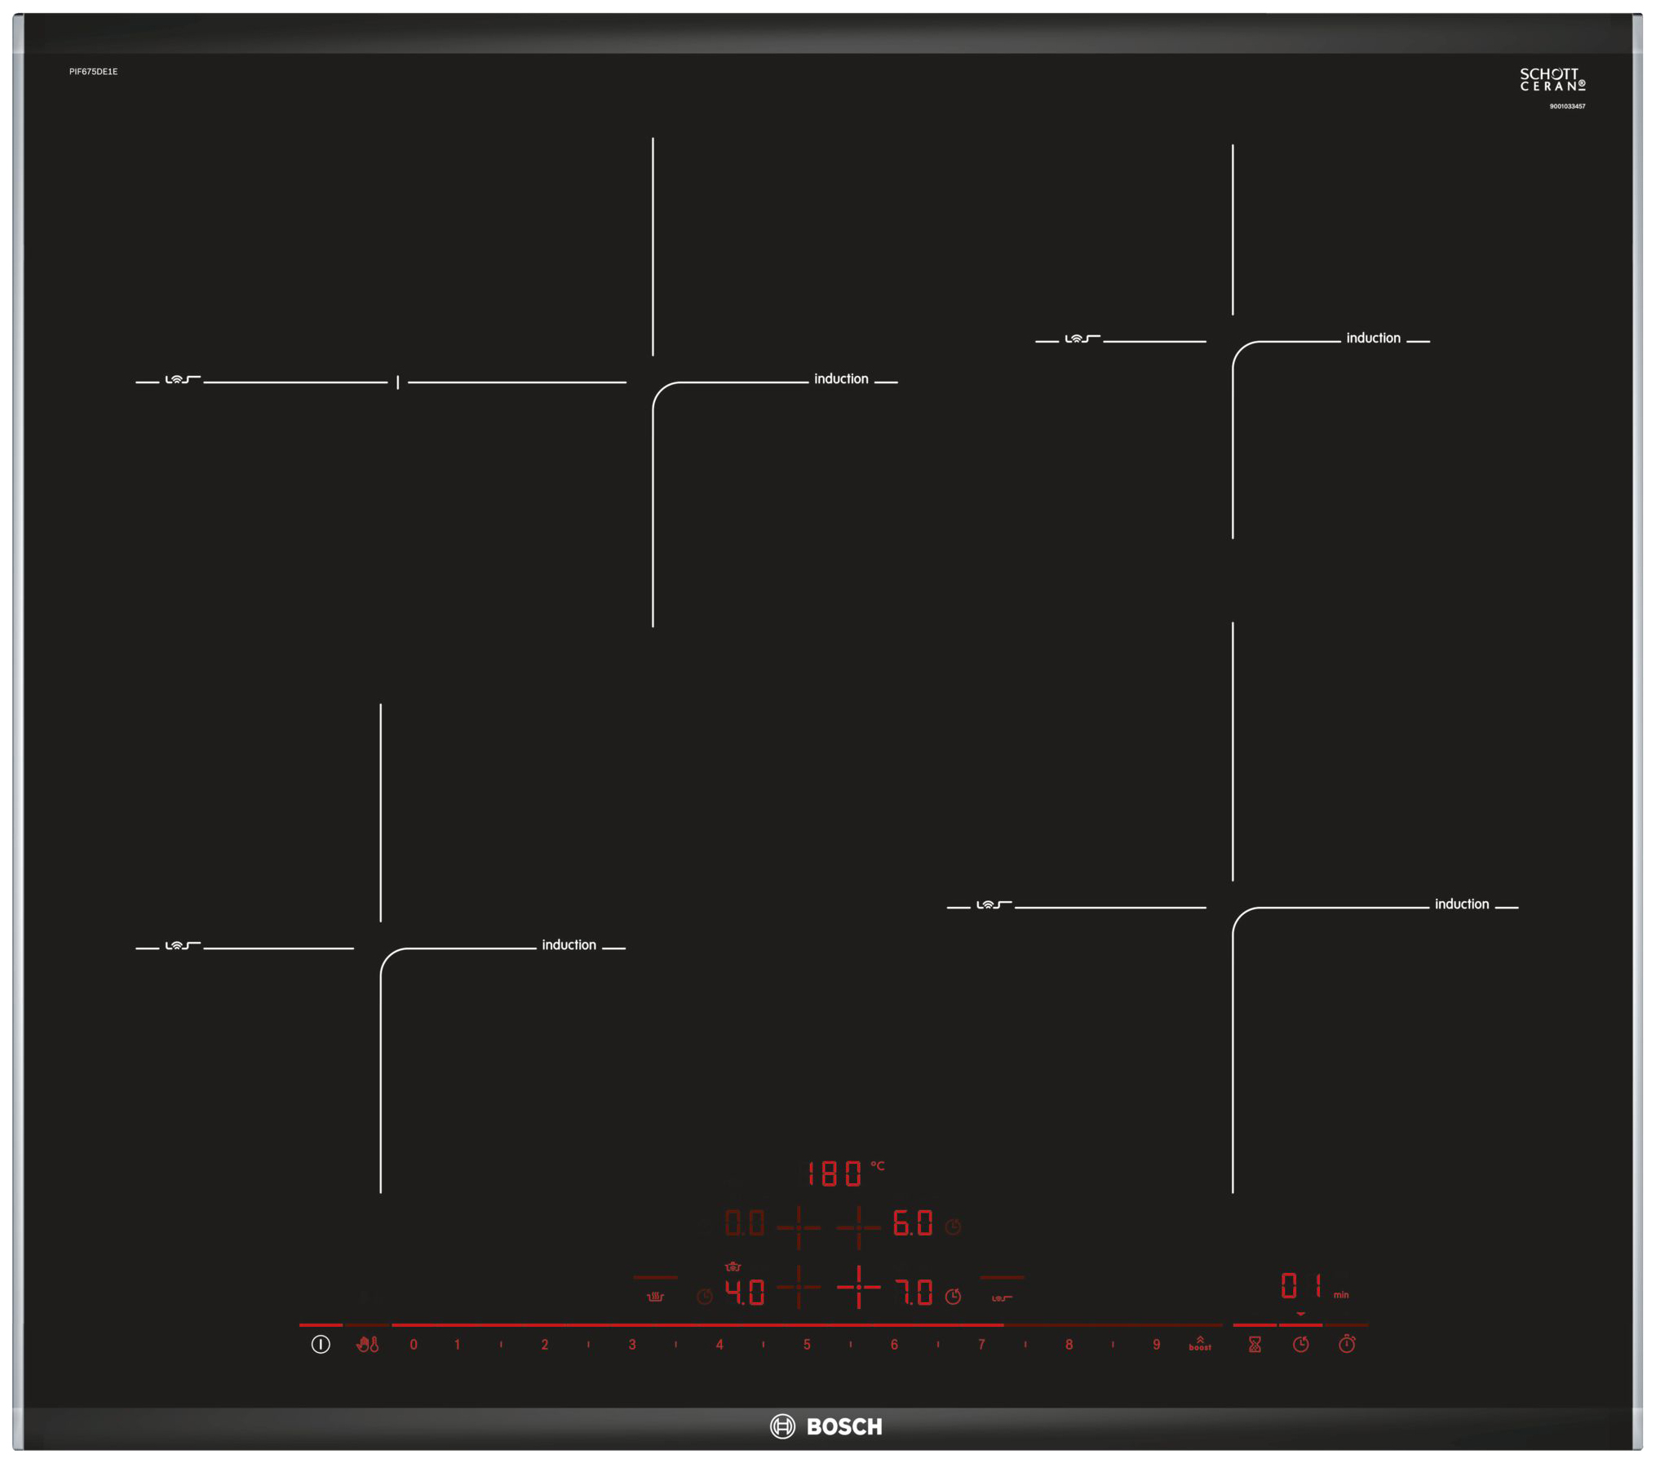Click the SCHOTT CERAN logo

(1552, 79)
